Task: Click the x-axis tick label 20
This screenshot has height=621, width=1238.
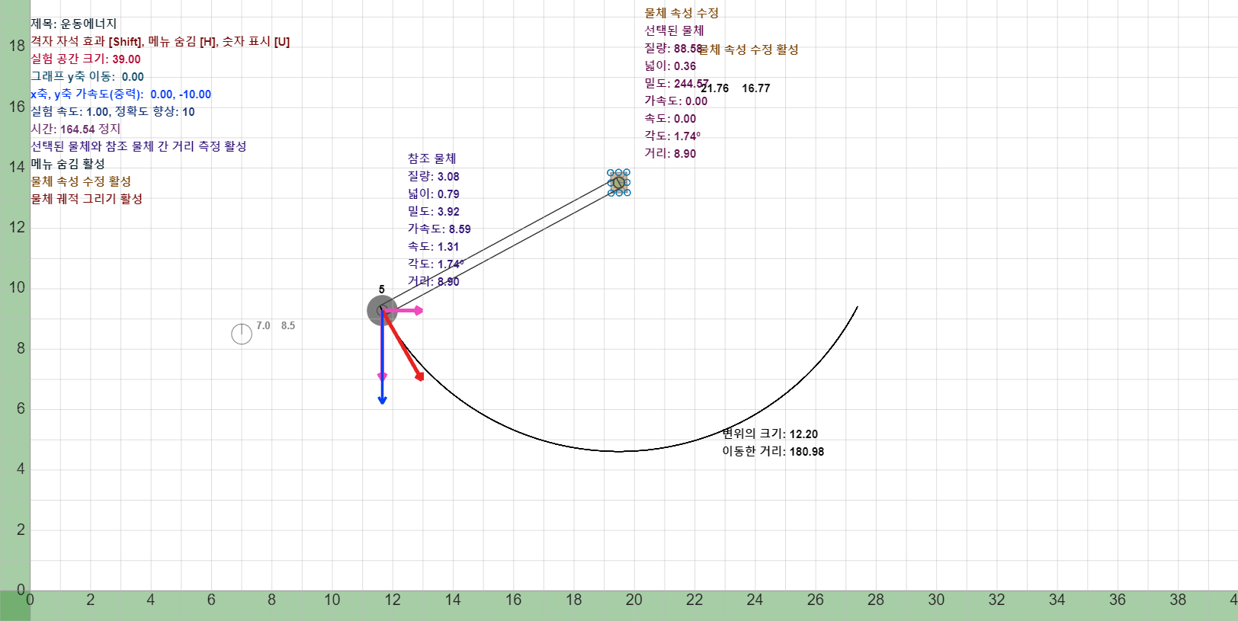Action: (x=633, y=600)
